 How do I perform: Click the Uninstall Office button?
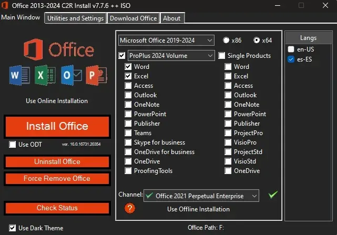coord(57,162)
